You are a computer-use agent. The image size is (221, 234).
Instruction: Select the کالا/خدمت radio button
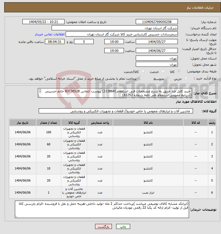pos(143,71)
